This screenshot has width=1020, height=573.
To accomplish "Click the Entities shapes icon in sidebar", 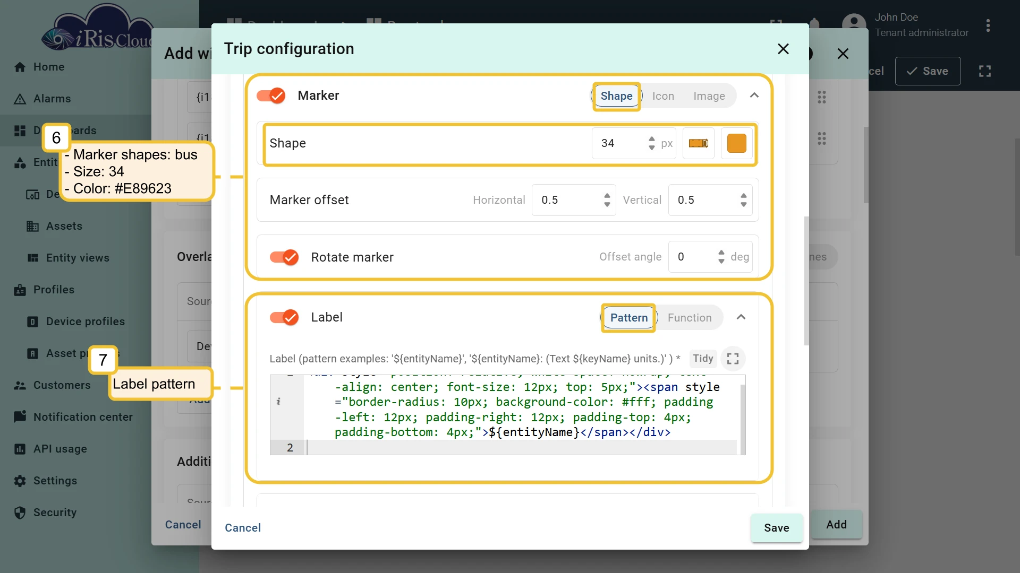I will point(20,162).
